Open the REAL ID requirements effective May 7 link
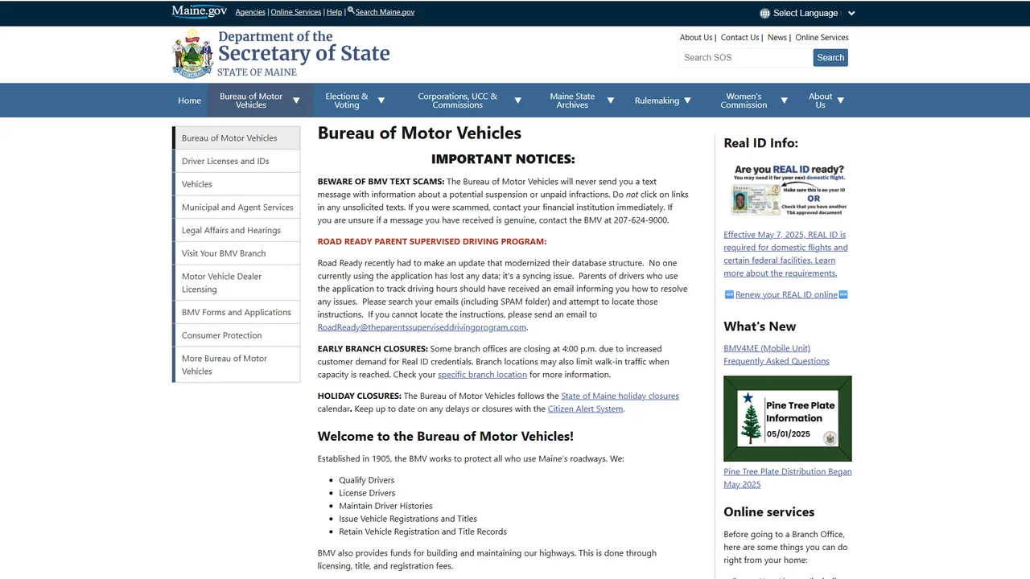1030x579 pixels. [x=785, y=254]
